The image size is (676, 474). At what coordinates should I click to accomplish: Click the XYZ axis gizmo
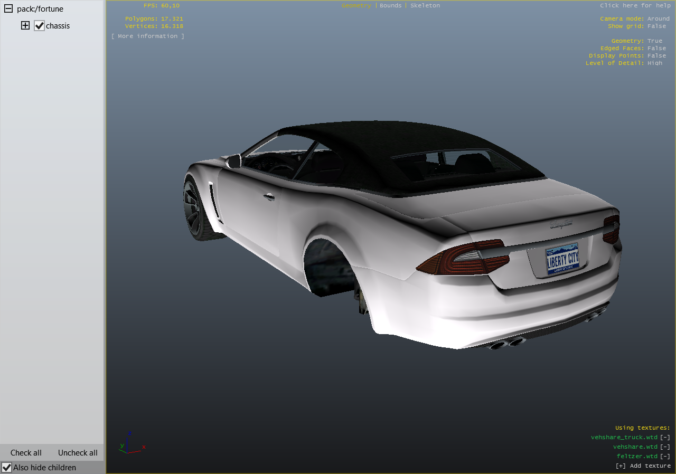point(132,443)
